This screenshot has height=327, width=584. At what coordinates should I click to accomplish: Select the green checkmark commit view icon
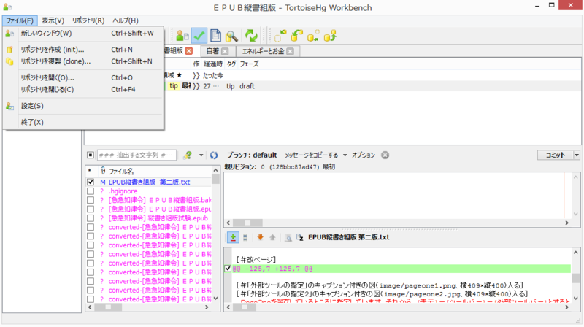tap(199, 36)
